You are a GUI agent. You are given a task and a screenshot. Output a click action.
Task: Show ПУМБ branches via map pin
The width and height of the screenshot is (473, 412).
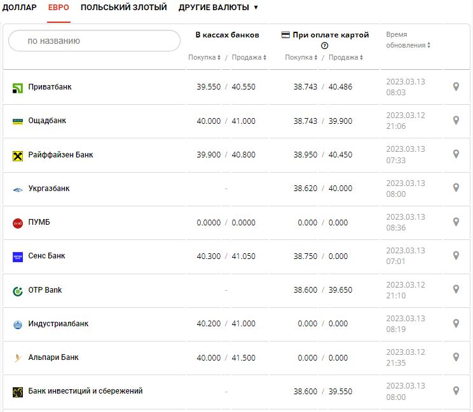pyautogui.click(x=456, y=222)
